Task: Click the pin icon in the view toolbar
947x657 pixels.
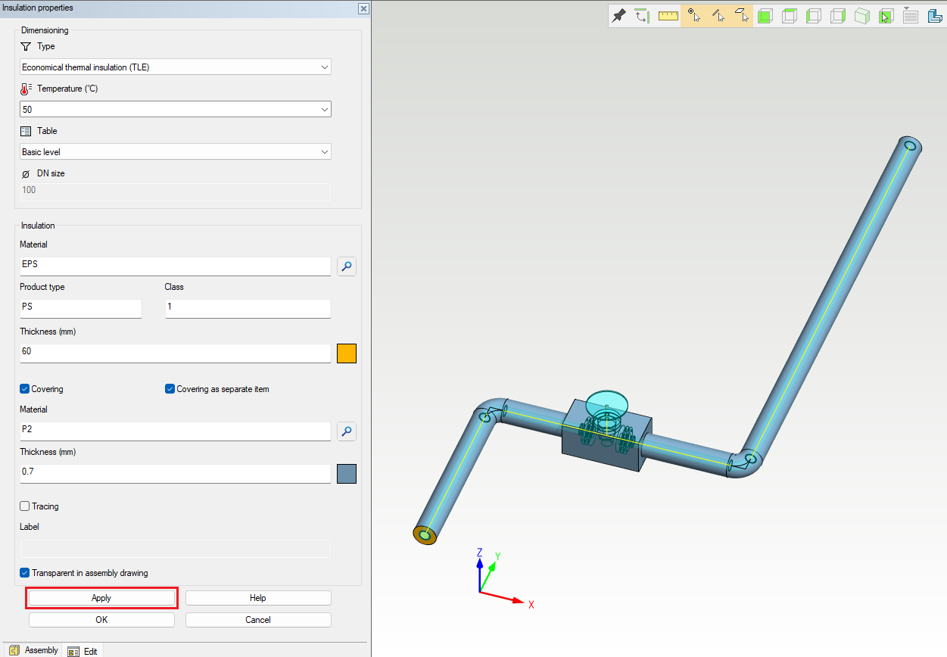Action: (x=619, y=16)
